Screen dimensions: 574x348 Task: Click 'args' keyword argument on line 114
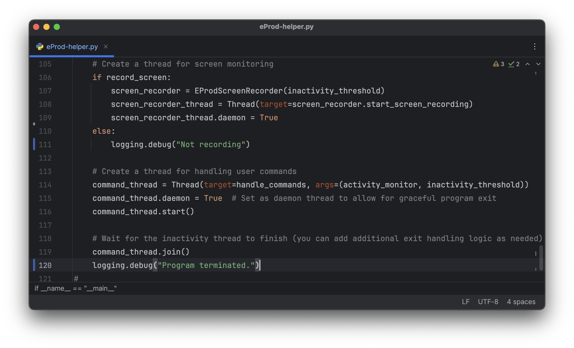click(324, 185)
